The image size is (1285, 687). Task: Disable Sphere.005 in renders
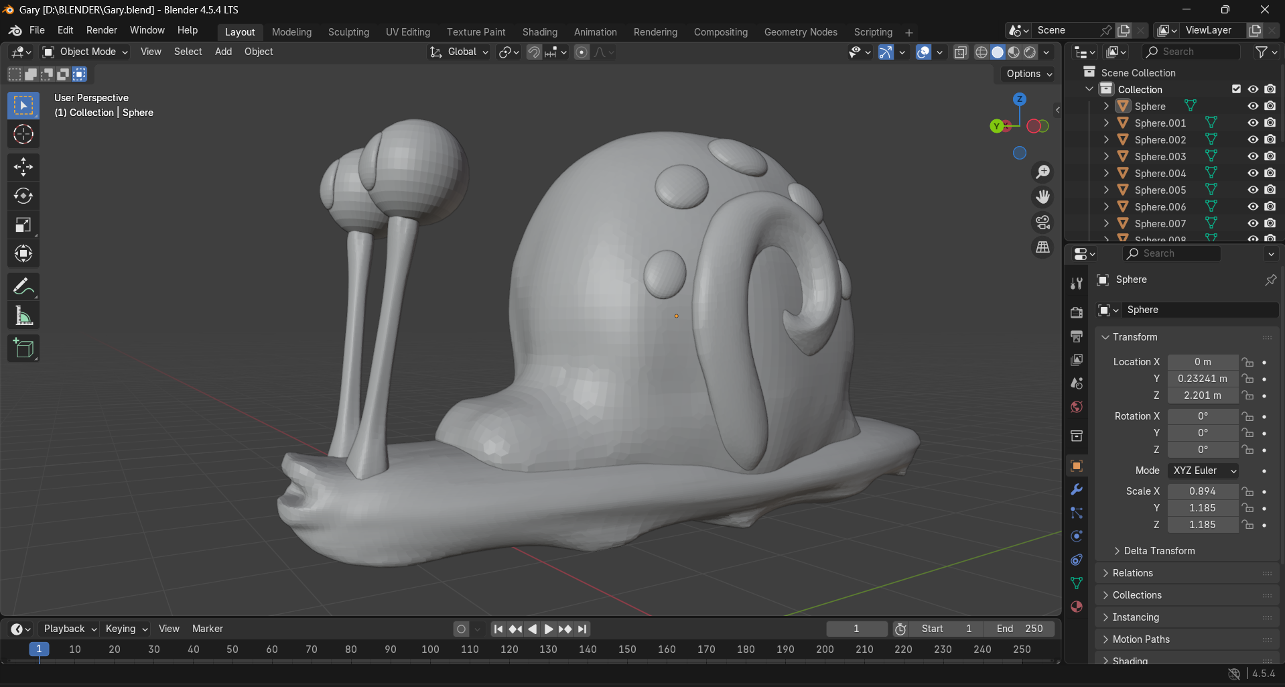1270,190
